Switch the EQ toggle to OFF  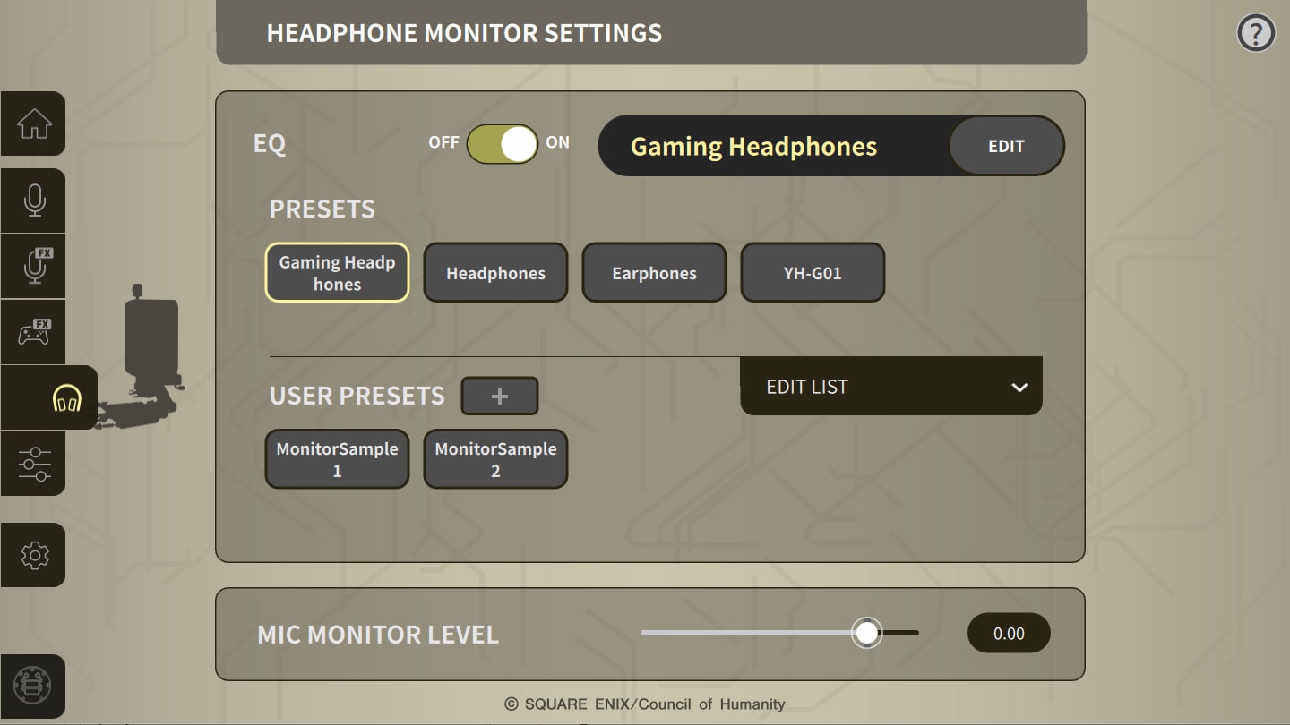(484, 143)
